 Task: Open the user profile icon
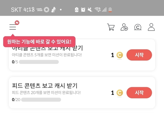151,27
